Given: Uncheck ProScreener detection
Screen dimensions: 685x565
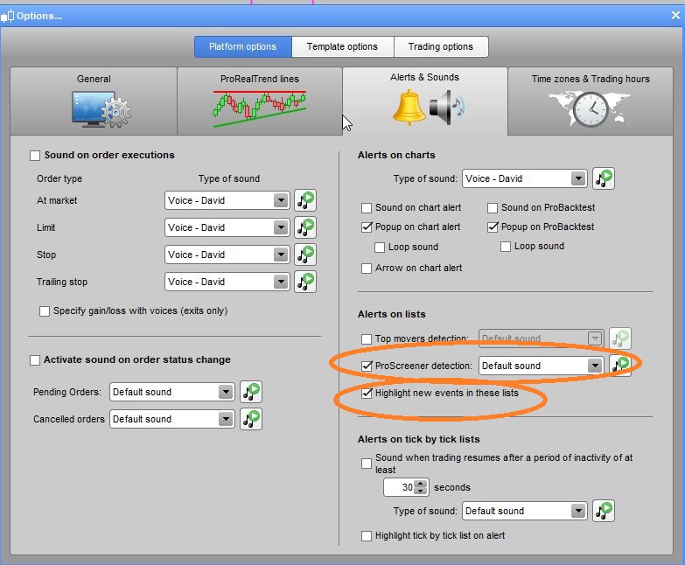Looking at the screenshot, I should pyautogui.click(x=367, y=366).
